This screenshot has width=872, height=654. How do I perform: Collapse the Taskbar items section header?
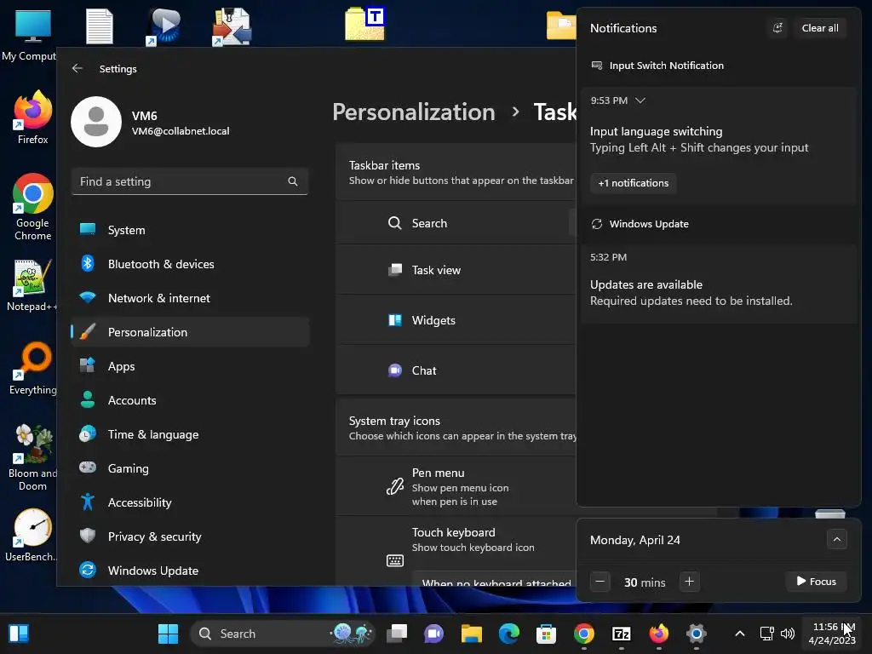(x=456, y=172)
